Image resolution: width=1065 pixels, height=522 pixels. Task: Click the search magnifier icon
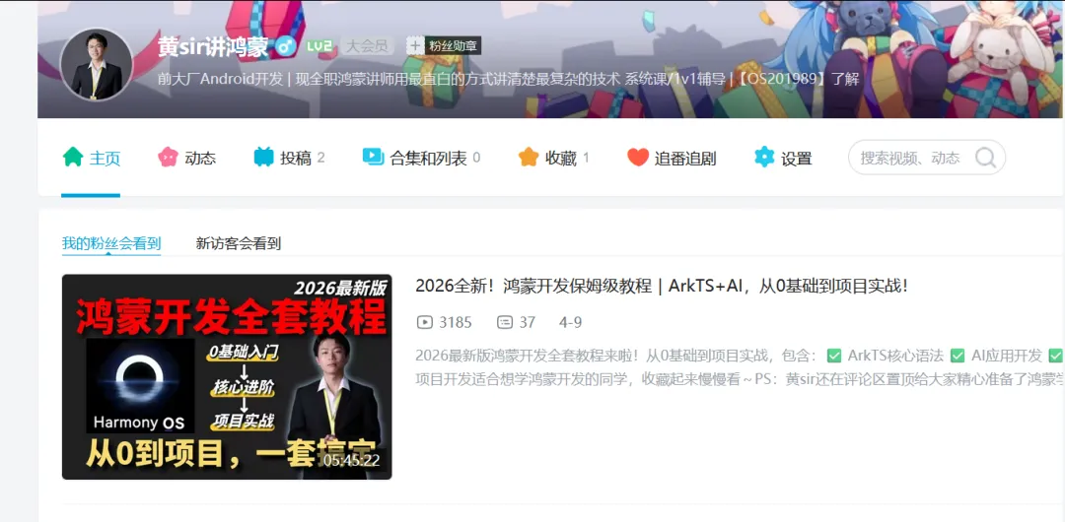(985, 158)
